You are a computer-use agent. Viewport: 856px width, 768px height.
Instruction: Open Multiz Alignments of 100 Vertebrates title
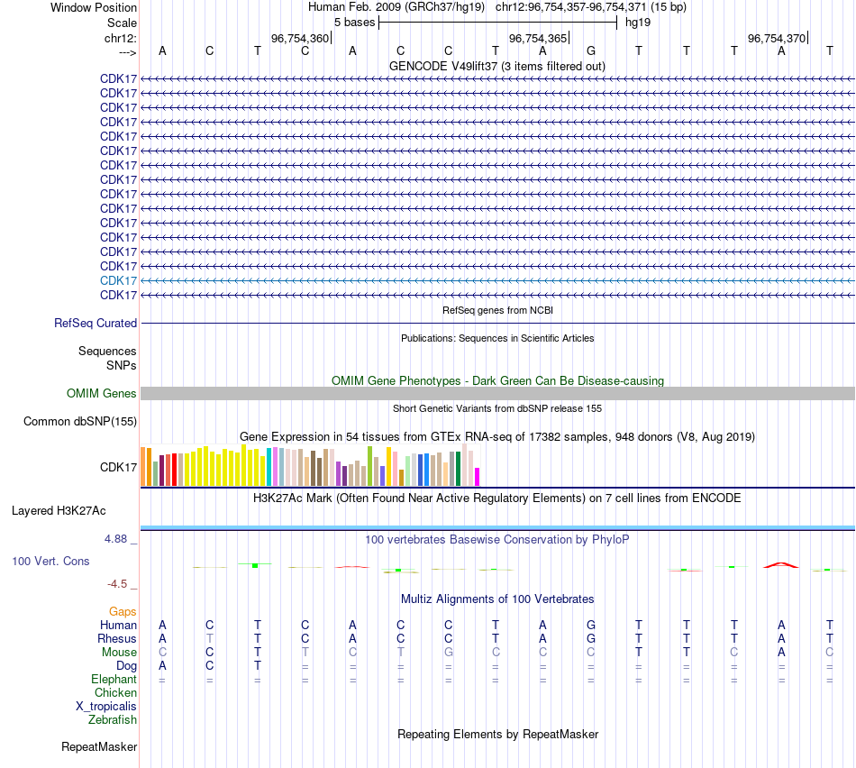[496, 599]
